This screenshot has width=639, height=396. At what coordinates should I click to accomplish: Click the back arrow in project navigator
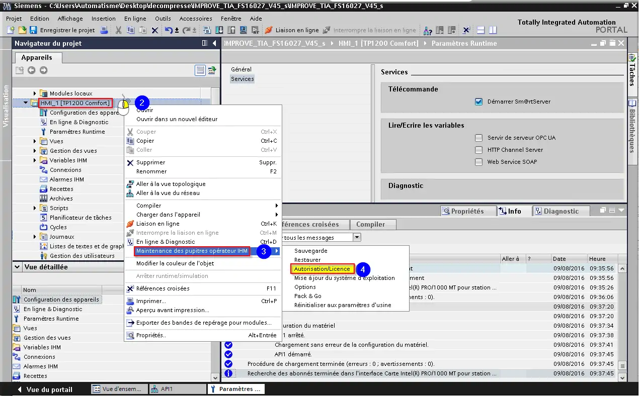tap(32, 70)
